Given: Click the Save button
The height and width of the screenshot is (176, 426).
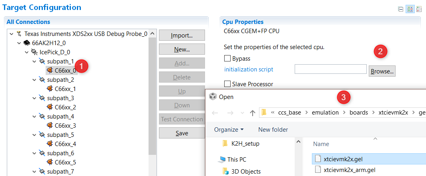Looking at the screenshot, I should (x=182, y=133).
